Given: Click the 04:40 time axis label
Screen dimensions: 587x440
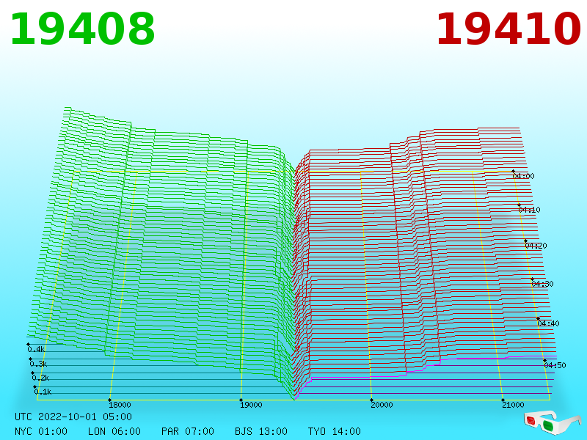Looking at the screenshot, I should 548,323.
